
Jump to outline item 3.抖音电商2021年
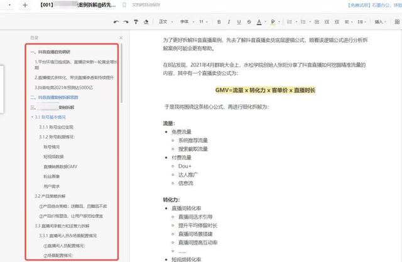click(63, 87)
